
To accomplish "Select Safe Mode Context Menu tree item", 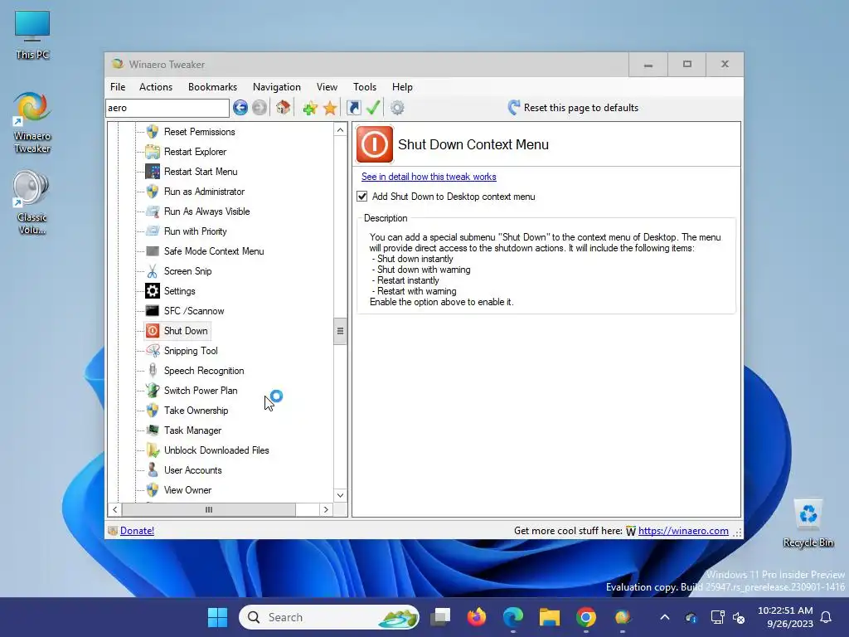I will click(214, 251).
